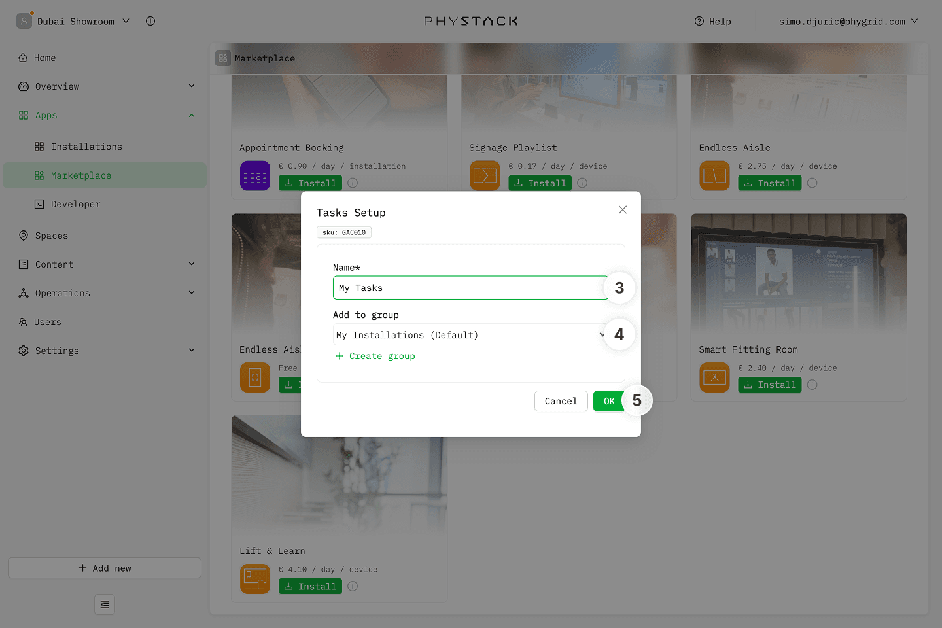This screenshot has width=942, height=628.
Task: Click the Create group link
Action: click(x=375, y=356)
